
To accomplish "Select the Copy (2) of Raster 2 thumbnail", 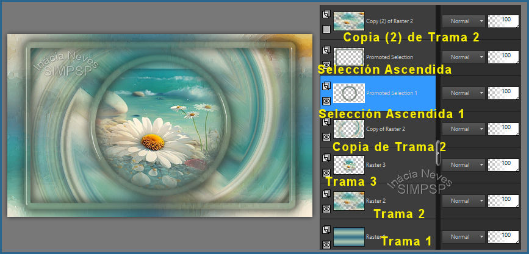I will tap(349, 21).
